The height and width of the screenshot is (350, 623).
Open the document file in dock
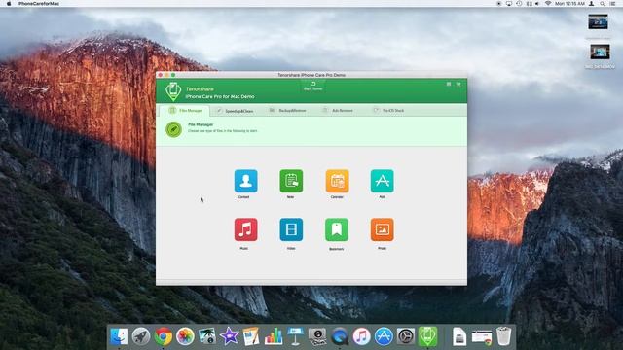click(459, 336)
